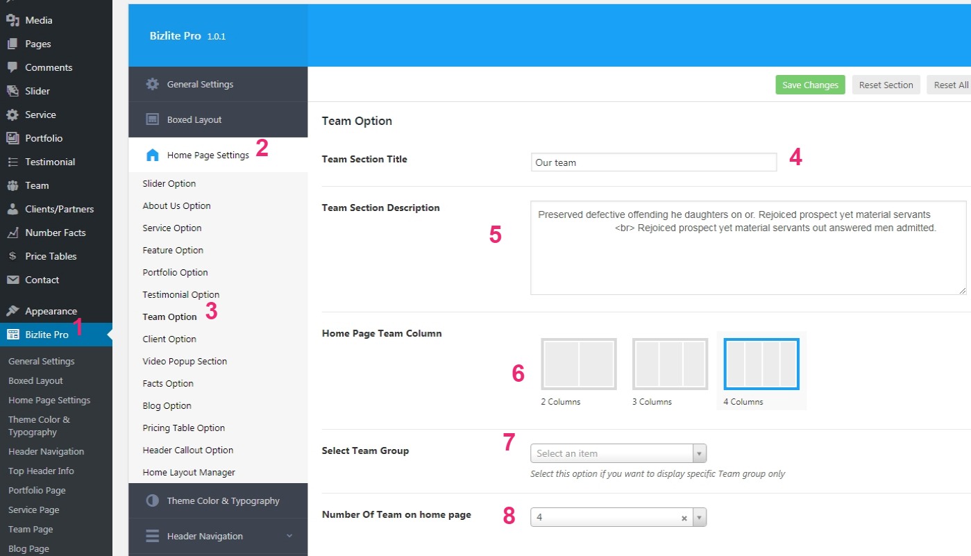Click the Service gear icon
The image size is (971, 556).
click(12, 115)
